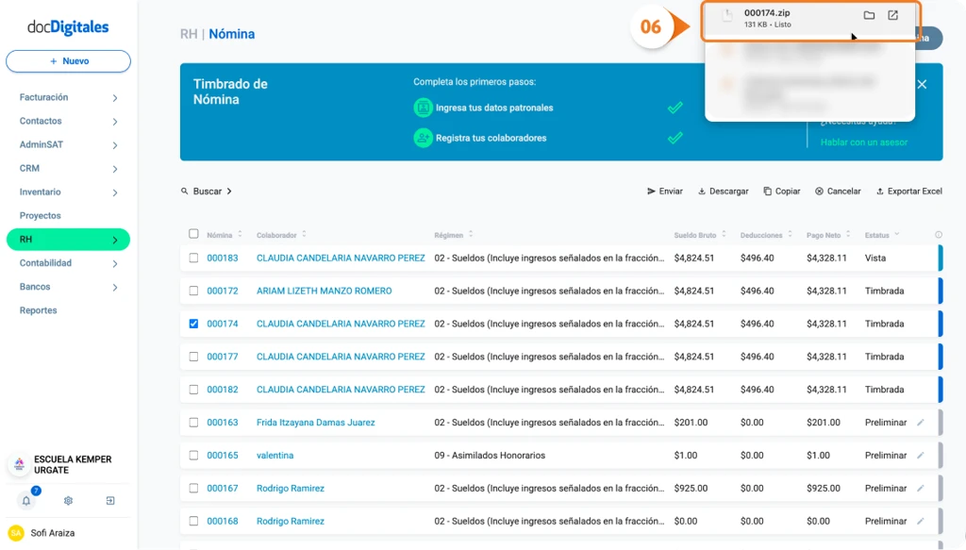The image size is (966, 550).
Task: Click the Registra tus colaboradores icon
Action: click(x=423, y=138)
